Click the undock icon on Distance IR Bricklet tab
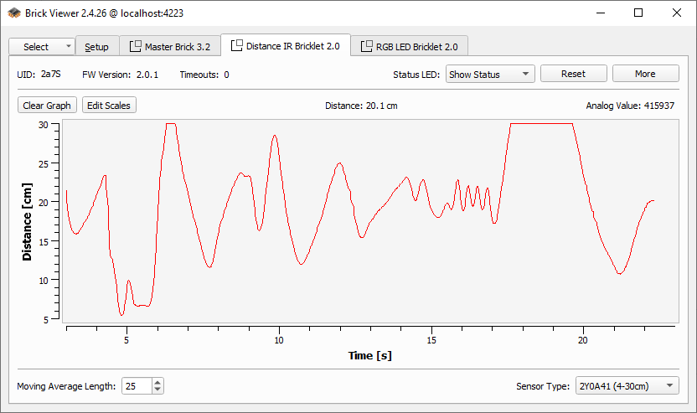The image size is (697, 413). coord(237,46)
